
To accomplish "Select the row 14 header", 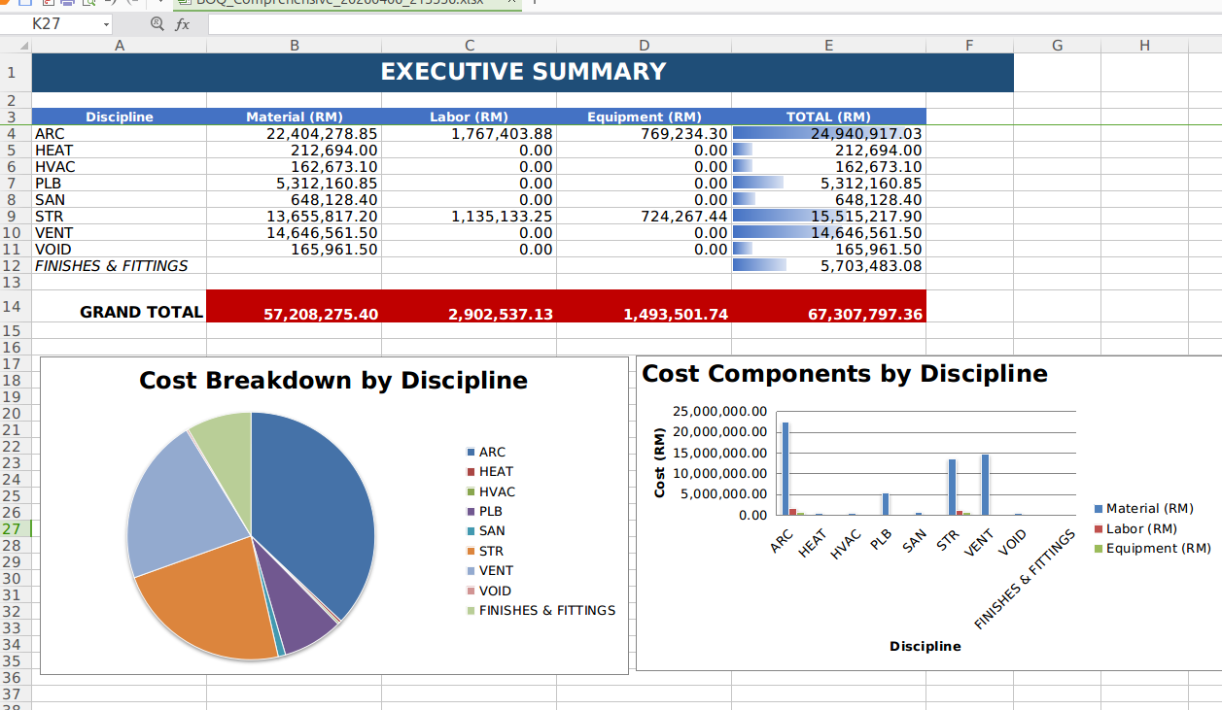I will tap(13, 306).
